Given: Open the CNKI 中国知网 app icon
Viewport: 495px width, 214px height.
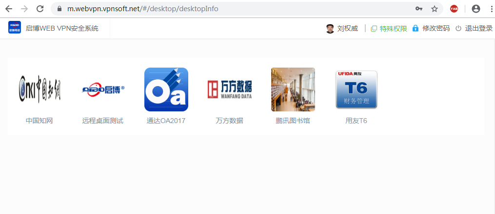Looking at the screenshot, I should coord(40,89).
